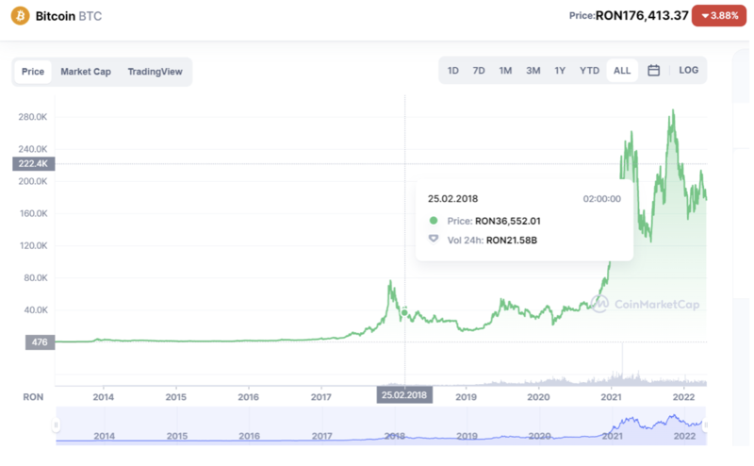The height and width of the screenshot is (466, 754).
Task: Toggle the LOG scale button
Action: click(x=689, y=71)
